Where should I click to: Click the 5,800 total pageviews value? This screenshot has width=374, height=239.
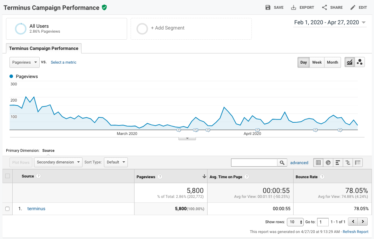195,190
